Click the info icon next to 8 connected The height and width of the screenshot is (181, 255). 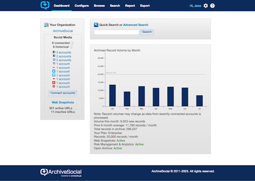coord(72,43)
